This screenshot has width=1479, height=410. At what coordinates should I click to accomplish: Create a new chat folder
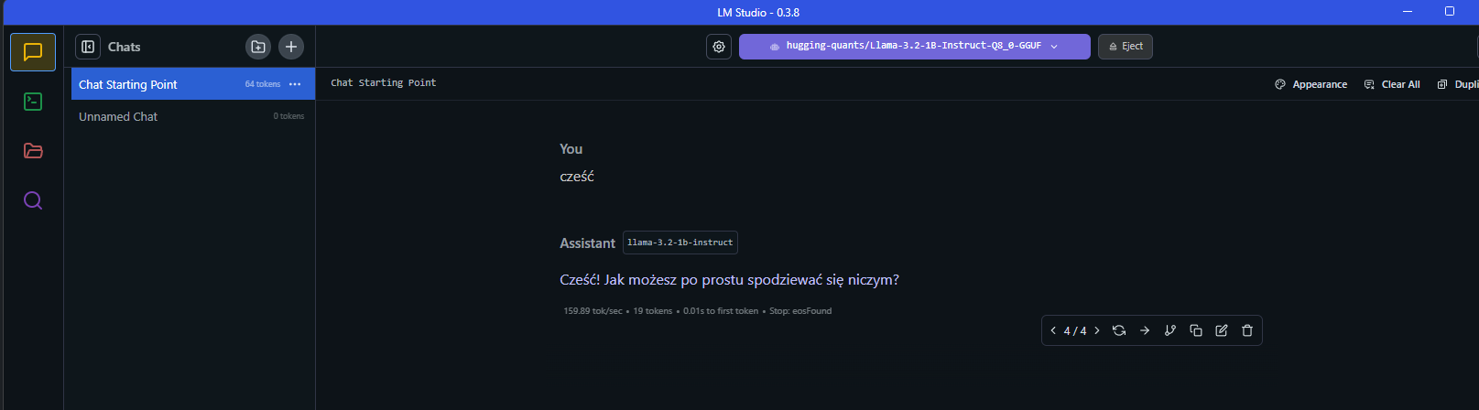pyautogui.click(x=258, y=47)
